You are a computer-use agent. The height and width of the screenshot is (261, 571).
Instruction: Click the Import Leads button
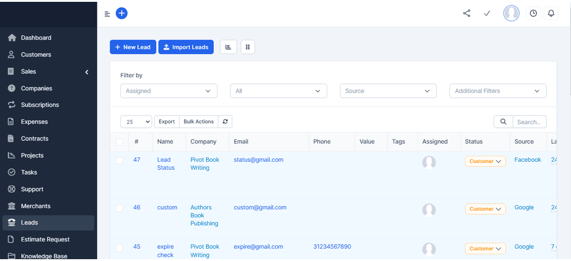click(x=186, y=47)
